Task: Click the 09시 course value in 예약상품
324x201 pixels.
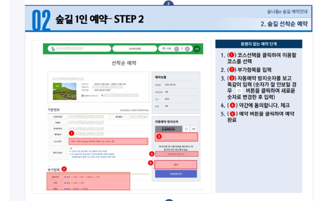Action: tap(167, 99)
